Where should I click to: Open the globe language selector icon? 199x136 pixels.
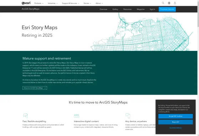[169, 3]
